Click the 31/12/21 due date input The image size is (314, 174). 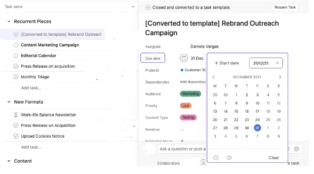[x=266, y=63]
